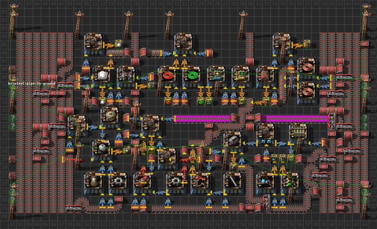Screen dimensions: 377x229
Task: Select the lower copper cable assembler
Action: [x=307, y=93]
